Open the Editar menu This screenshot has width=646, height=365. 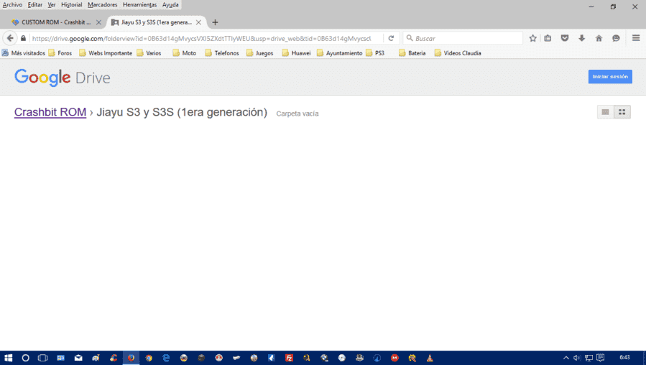35,4
